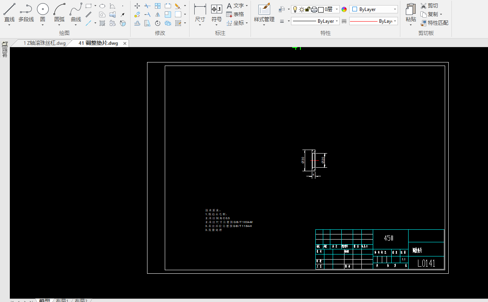This screenshot has height=302, width=488.
Task: Switch to the 布局1 layout tab
Action: pos(62,300)
